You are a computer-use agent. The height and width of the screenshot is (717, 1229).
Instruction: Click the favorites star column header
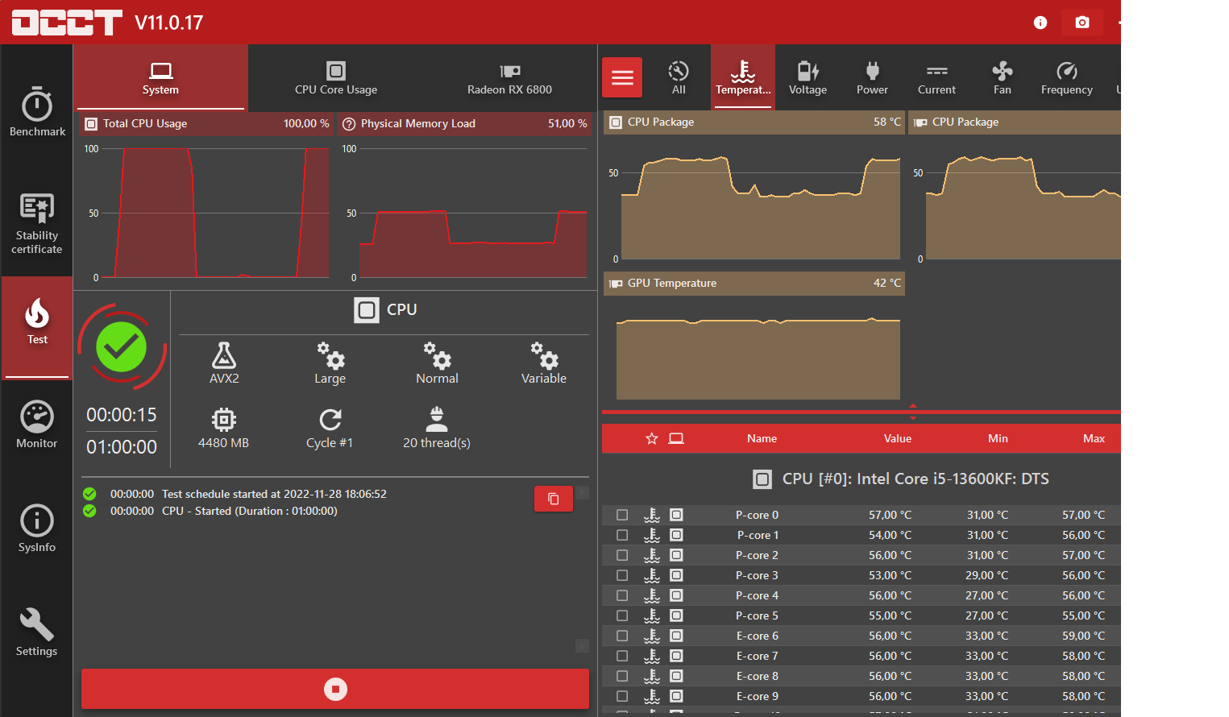[x=652, y=438]
